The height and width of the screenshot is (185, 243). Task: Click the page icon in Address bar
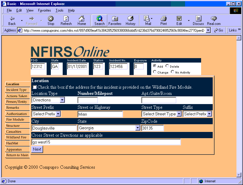click(20, 30)
